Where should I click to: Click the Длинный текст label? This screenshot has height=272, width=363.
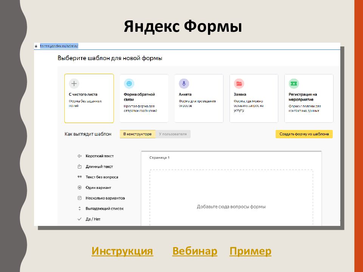pyautogui.click(x=99, y=167)
